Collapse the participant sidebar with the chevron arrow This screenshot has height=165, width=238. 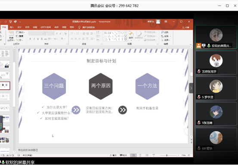[x=191, y=88]
